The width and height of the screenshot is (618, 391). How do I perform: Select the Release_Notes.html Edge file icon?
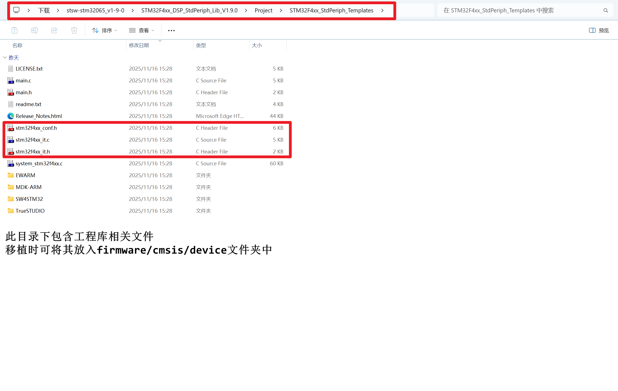coord(11,116)
